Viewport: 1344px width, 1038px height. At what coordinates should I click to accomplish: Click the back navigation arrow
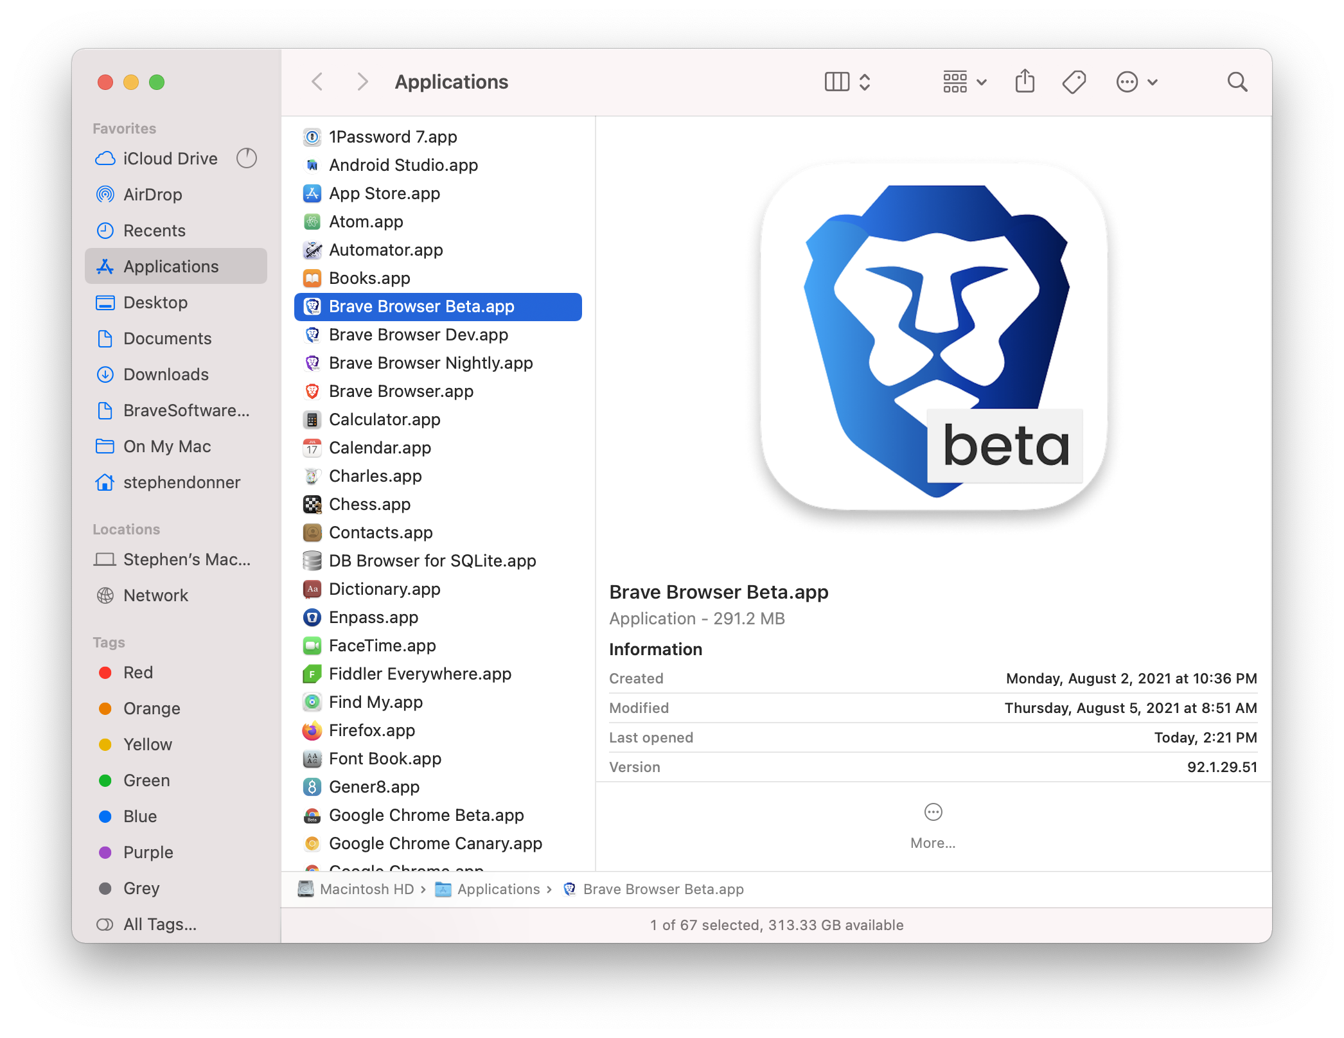[316, 82]
